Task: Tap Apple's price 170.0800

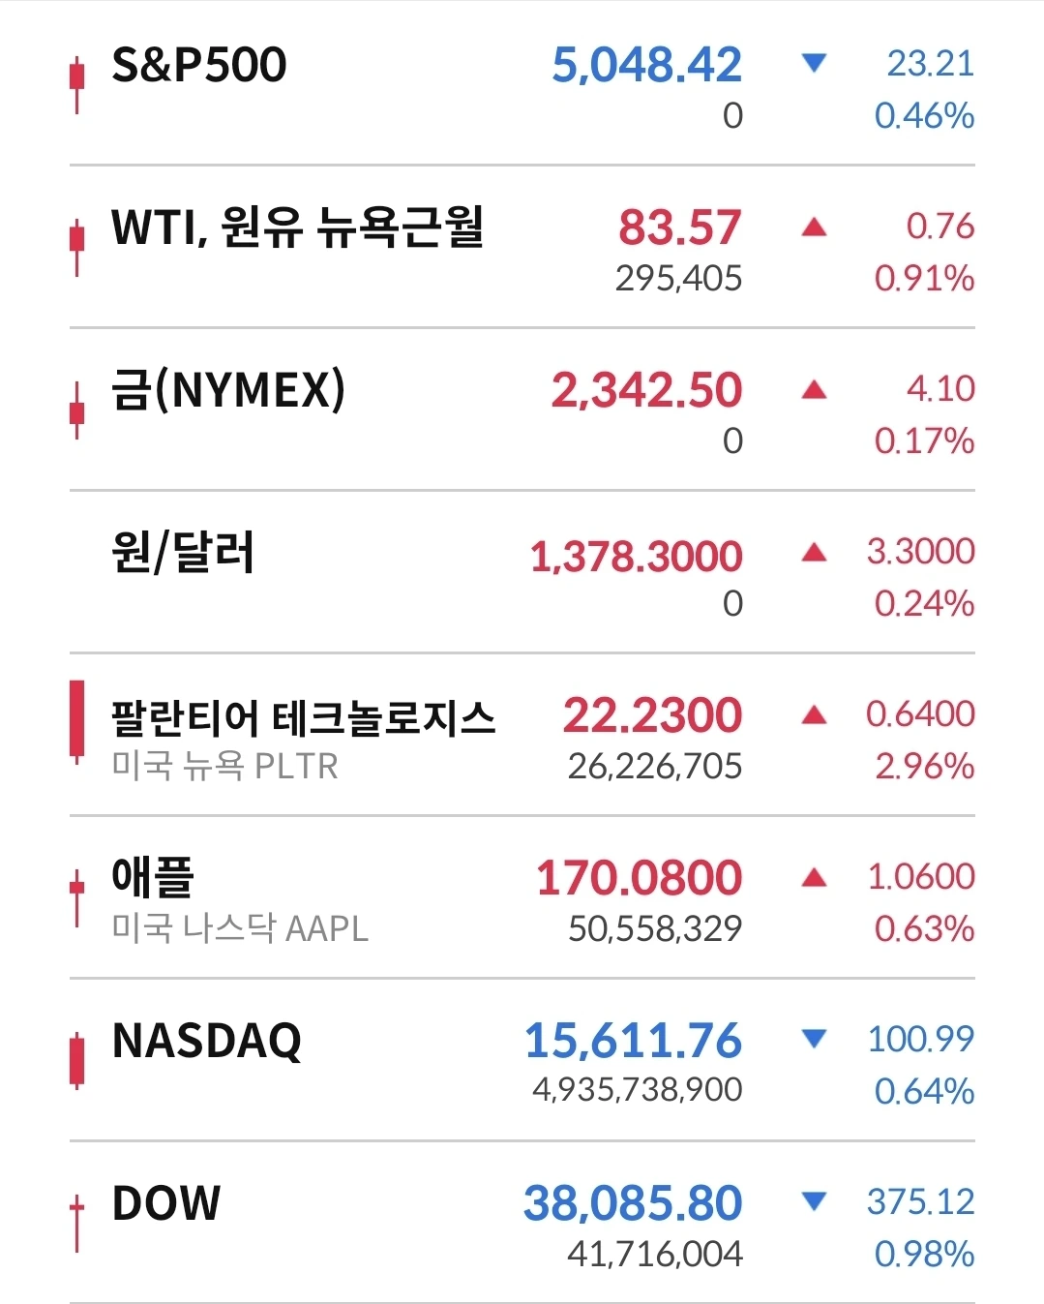Action: coord(639,878)
